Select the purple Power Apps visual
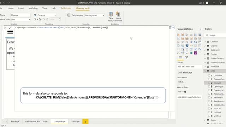The width and height of the screenshot is (226, 127). [x=195, y=53]
